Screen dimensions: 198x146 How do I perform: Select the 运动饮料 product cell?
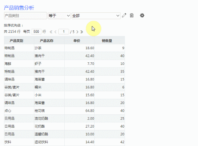click(49, 142)
